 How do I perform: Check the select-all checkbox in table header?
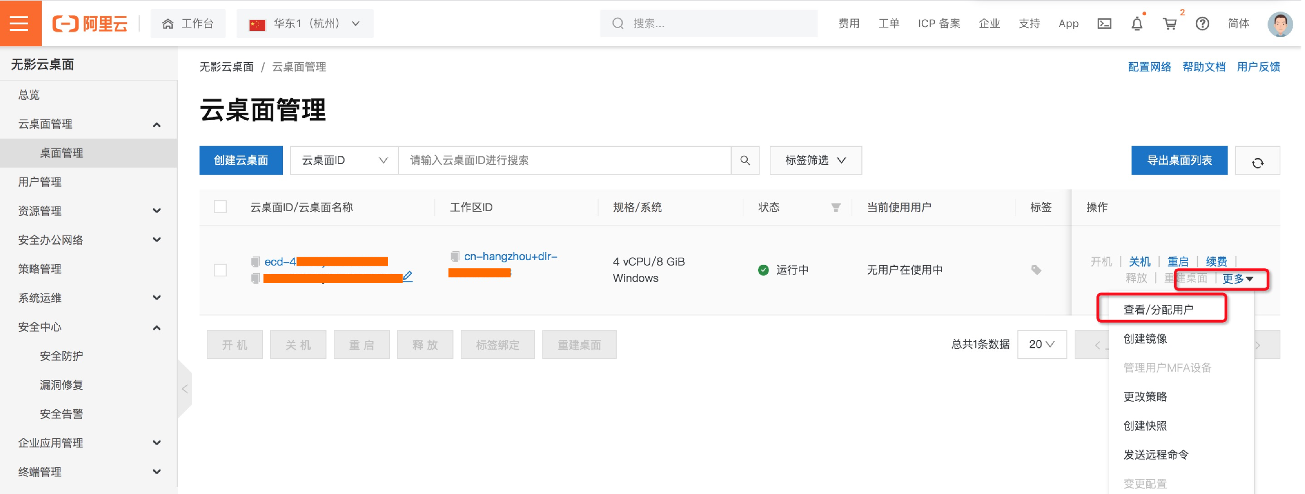(x=220, y=207)
